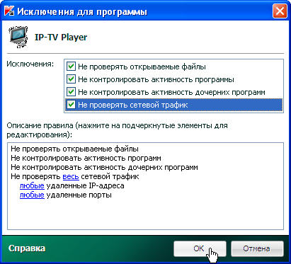Uncheck 'Не проверять открываемые файлы' checkbox

(71, 67)
